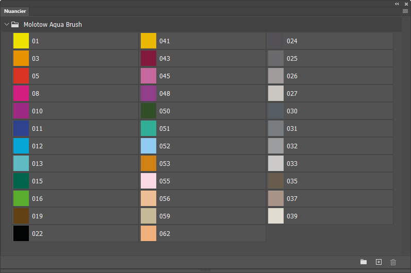Screen dimensions: 411x273
Task: Choose the off-white swatch 039
Action: [276, 216]
